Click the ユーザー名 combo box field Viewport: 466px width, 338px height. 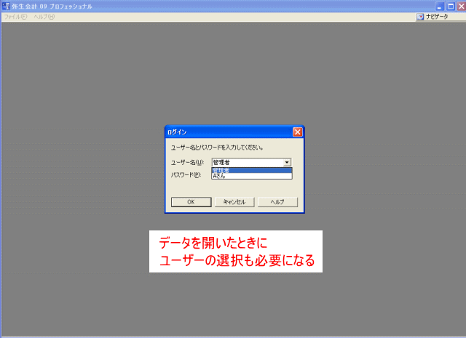click(251, 162)
